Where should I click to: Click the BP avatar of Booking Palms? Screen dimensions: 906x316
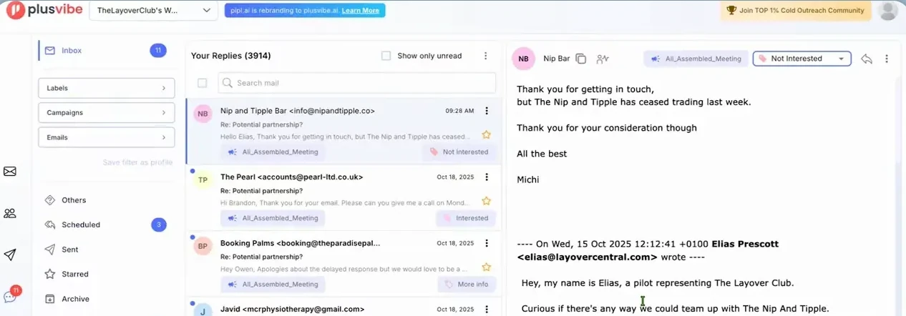coord(203,247)
